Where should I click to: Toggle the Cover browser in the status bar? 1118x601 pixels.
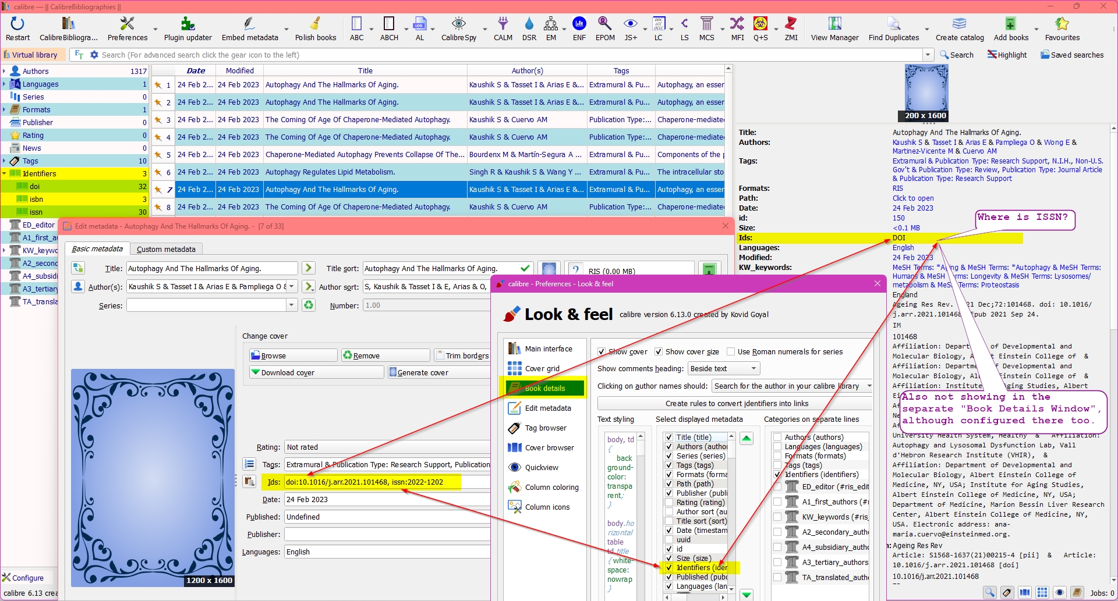[1025, 593]
